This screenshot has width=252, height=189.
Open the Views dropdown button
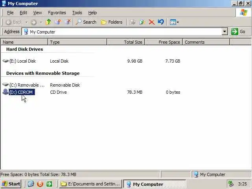174,22
